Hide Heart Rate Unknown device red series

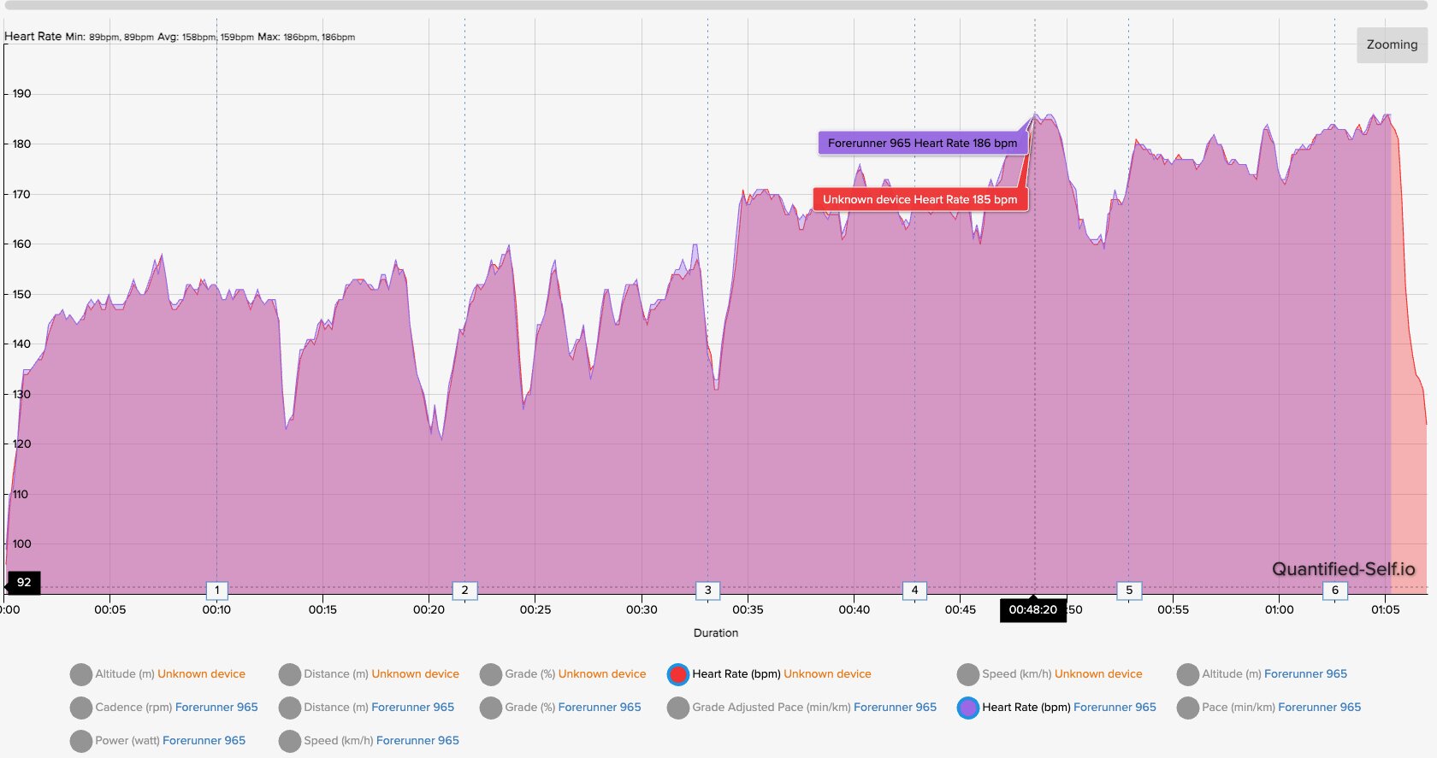click(x=678, y=674)
